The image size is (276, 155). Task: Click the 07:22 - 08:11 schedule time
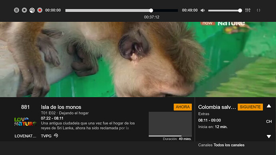tap(52, 118)
